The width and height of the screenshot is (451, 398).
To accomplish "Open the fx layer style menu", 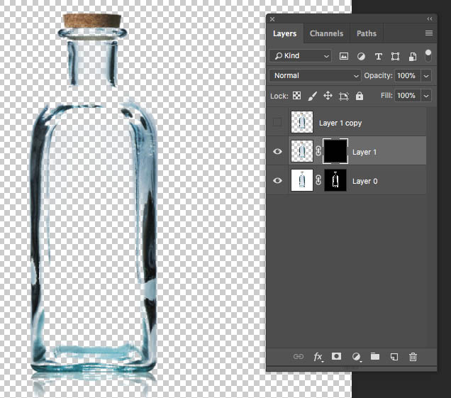I will tap(318, 357).
